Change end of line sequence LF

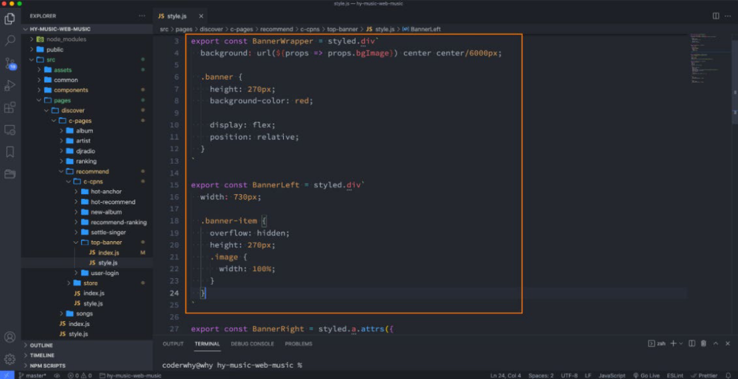coord(588,375)
